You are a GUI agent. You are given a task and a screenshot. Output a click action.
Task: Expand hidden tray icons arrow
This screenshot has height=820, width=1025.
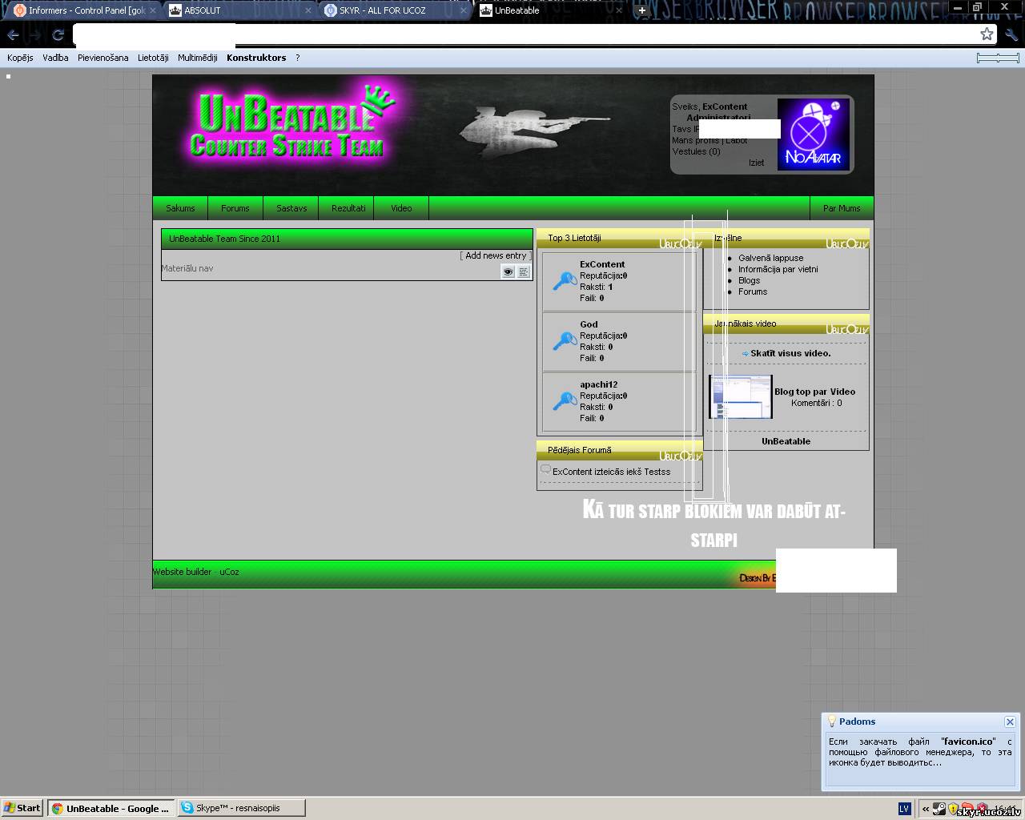pos(925,809)
